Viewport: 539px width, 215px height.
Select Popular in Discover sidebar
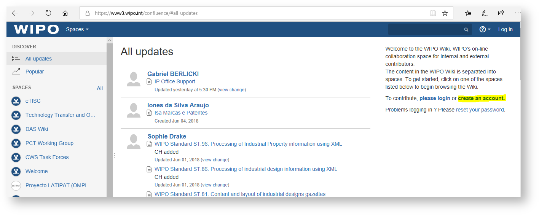point(35,72)
